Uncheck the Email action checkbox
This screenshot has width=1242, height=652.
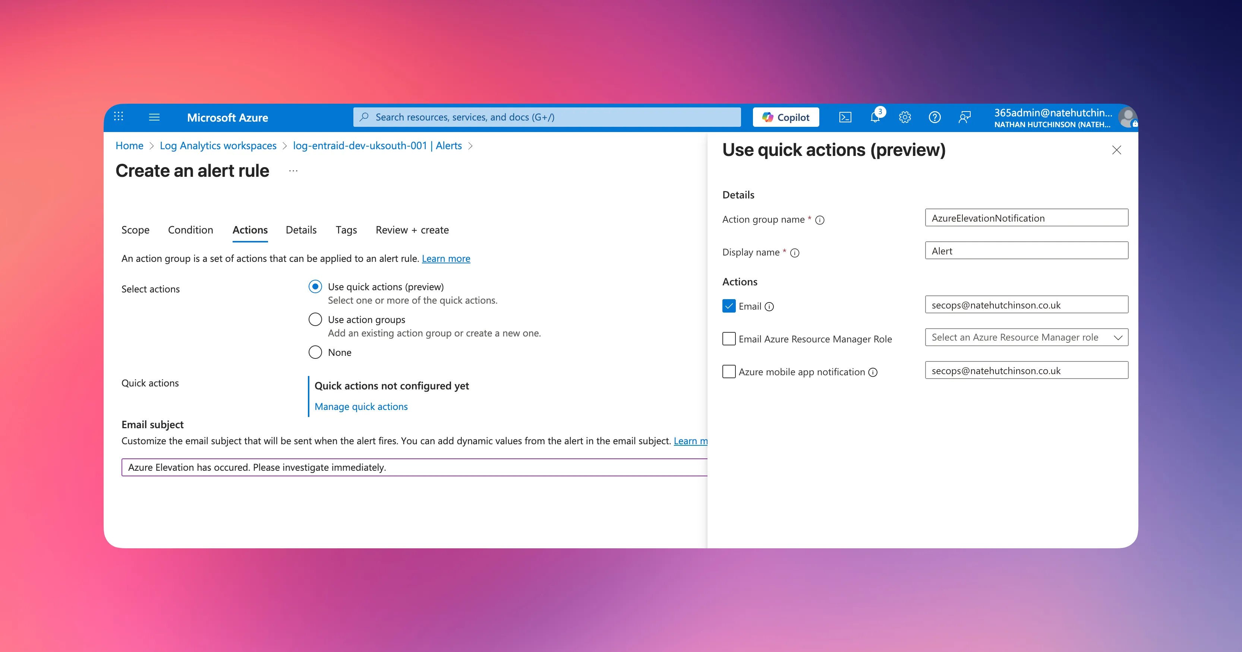(x=729, y=306)
